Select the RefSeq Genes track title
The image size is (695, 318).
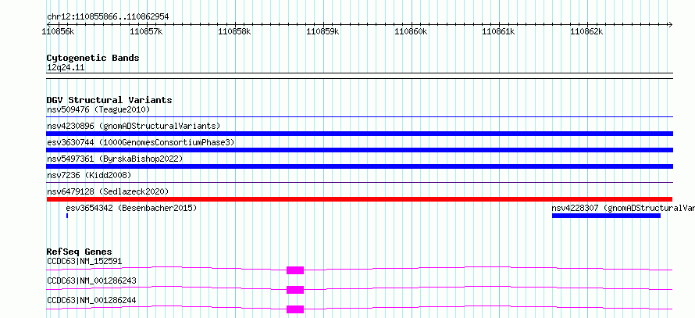click(x=80, y=252)
